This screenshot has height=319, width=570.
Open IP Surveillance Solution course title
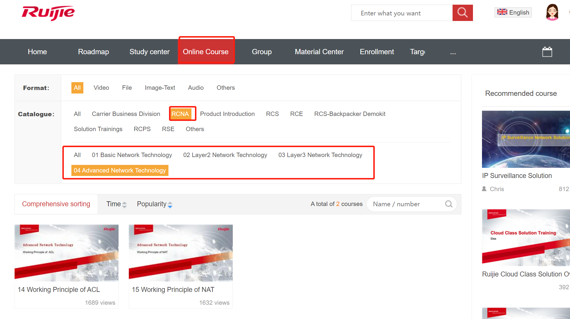point(517,176)
